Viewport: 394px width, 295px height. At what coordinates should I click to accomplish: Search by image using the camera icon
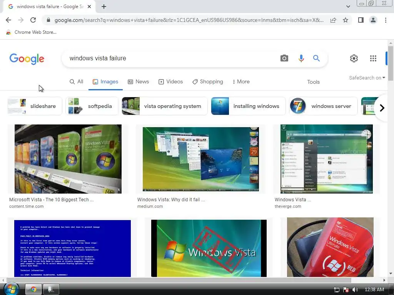pos(284,58)
